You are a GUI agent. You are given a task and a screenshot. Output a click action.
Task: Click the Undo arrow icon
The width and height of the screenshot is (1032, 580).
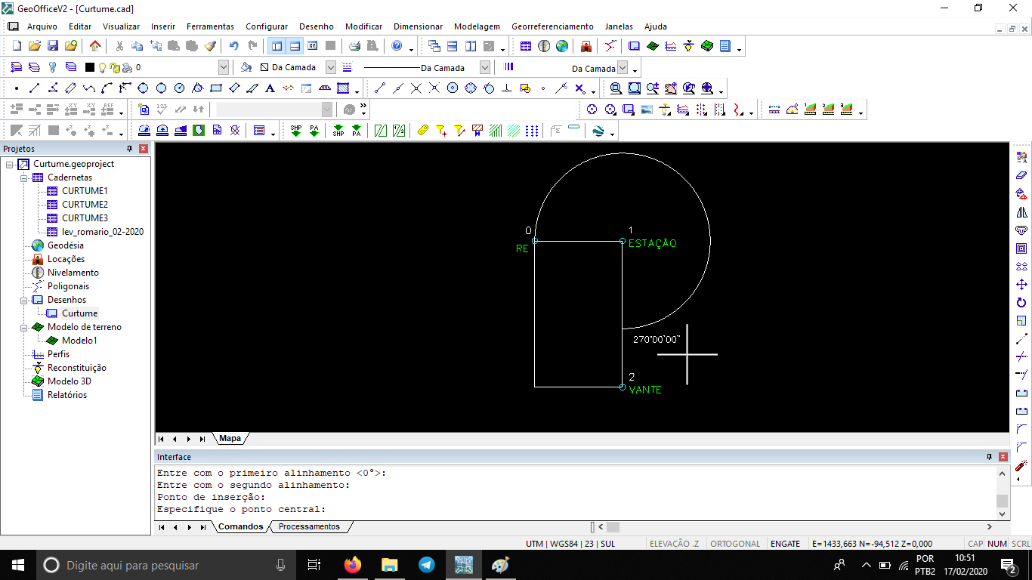click(234, 46)
